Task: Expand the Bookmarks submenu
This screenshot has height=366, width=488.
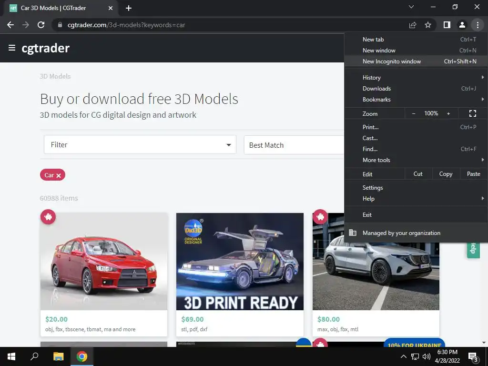Action: click(416, 100)
